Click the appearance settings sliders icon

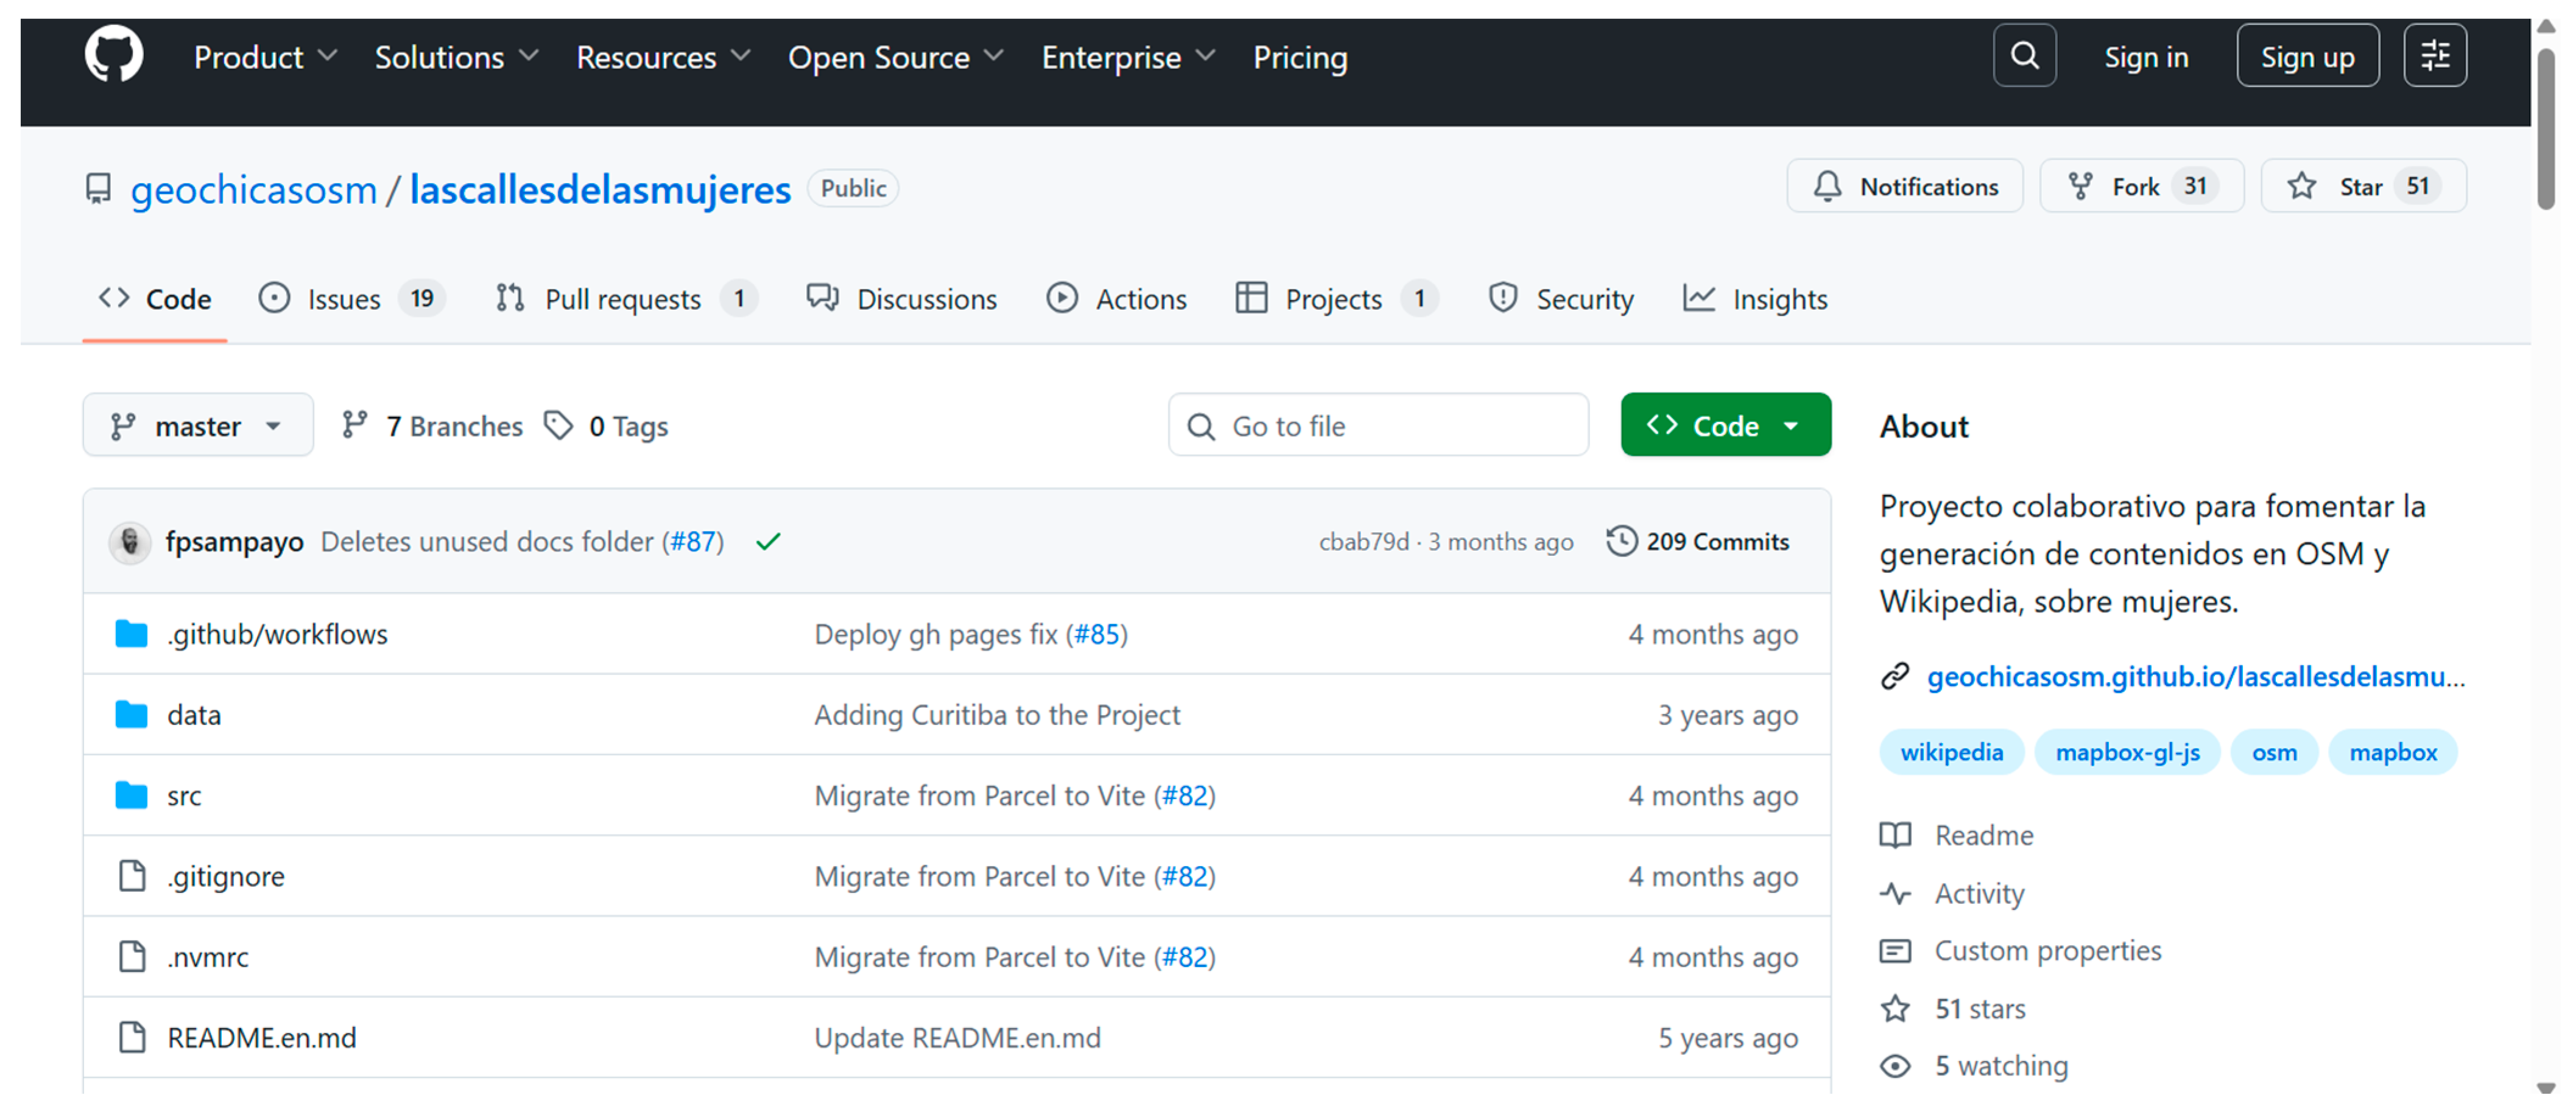click(2434, 56)
